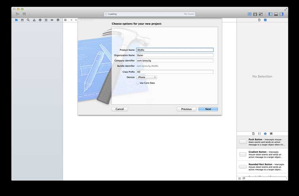Open the Object library icon

coord(265,134)
